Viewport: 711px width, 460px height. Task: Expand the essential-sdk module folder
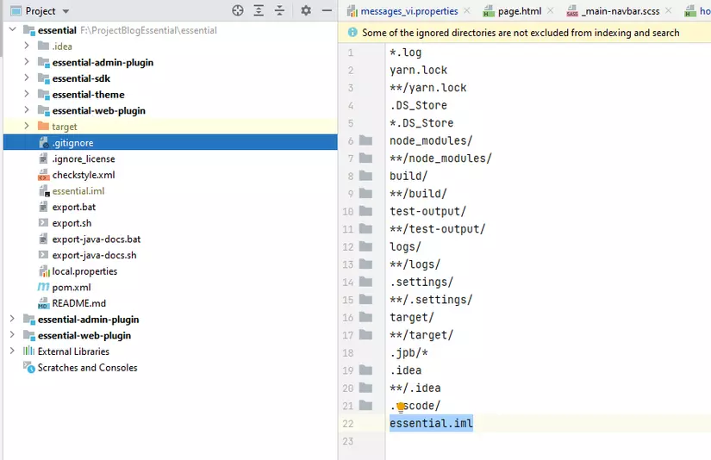pos(27,78)
